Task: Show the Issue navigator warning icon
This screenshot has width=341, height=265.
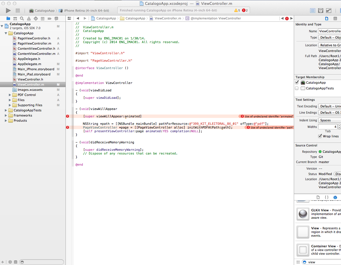Action: tap(29, 19)
